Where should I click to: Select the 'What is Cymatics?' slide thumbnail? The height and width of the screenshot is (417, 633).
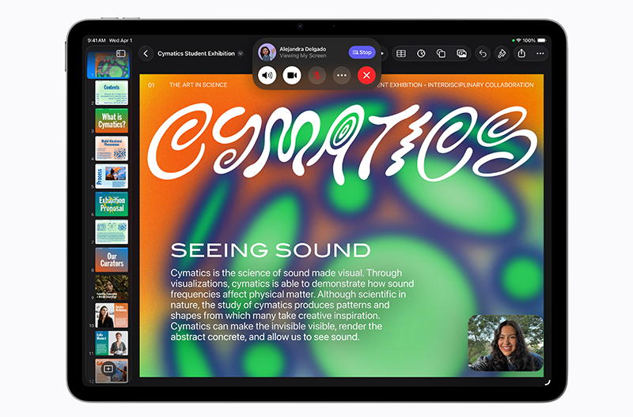(x=112, y=121)
